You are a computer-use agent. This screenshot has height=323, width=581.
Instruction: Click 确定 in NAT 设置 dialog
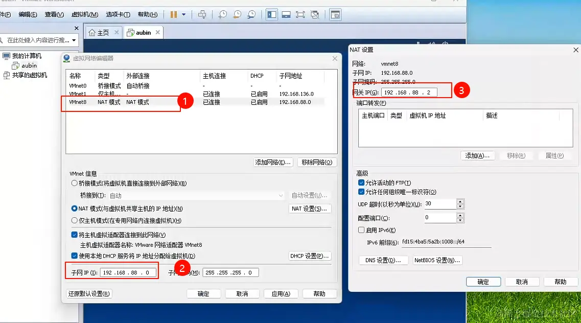(483, 282)
